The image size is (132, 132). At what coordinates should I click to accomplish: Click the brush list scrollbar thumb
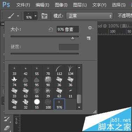[x=79, y=99]
